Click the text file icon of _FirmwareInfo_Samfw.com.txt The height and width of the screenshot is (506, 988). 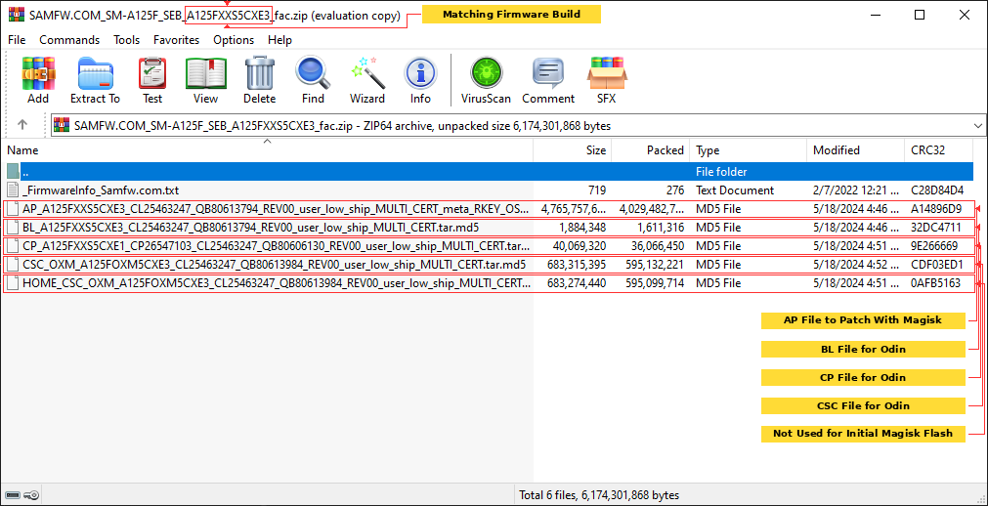coord(14,190)
